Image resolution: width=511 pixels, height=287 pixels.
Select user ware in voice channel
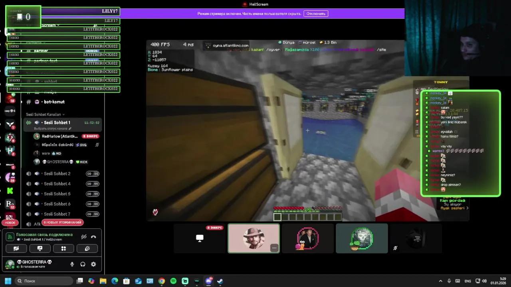(66, 153)
